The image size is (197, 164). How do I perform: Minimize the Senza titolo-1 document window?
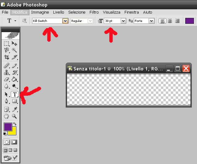169,69
